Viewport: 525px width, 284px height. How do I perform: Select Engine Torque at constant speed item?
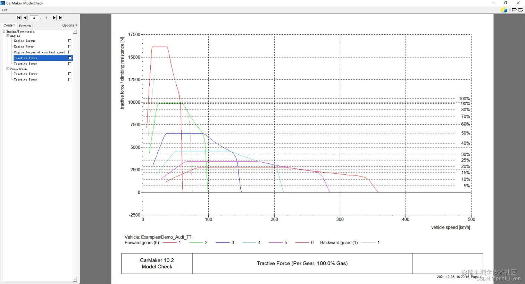coord(39,52)
